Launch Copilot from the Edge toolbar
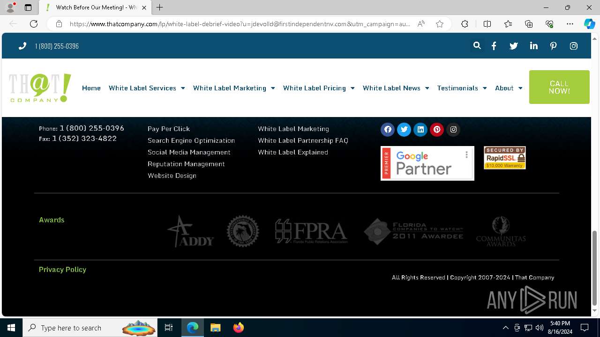600x337 pixels. (589, 24)
